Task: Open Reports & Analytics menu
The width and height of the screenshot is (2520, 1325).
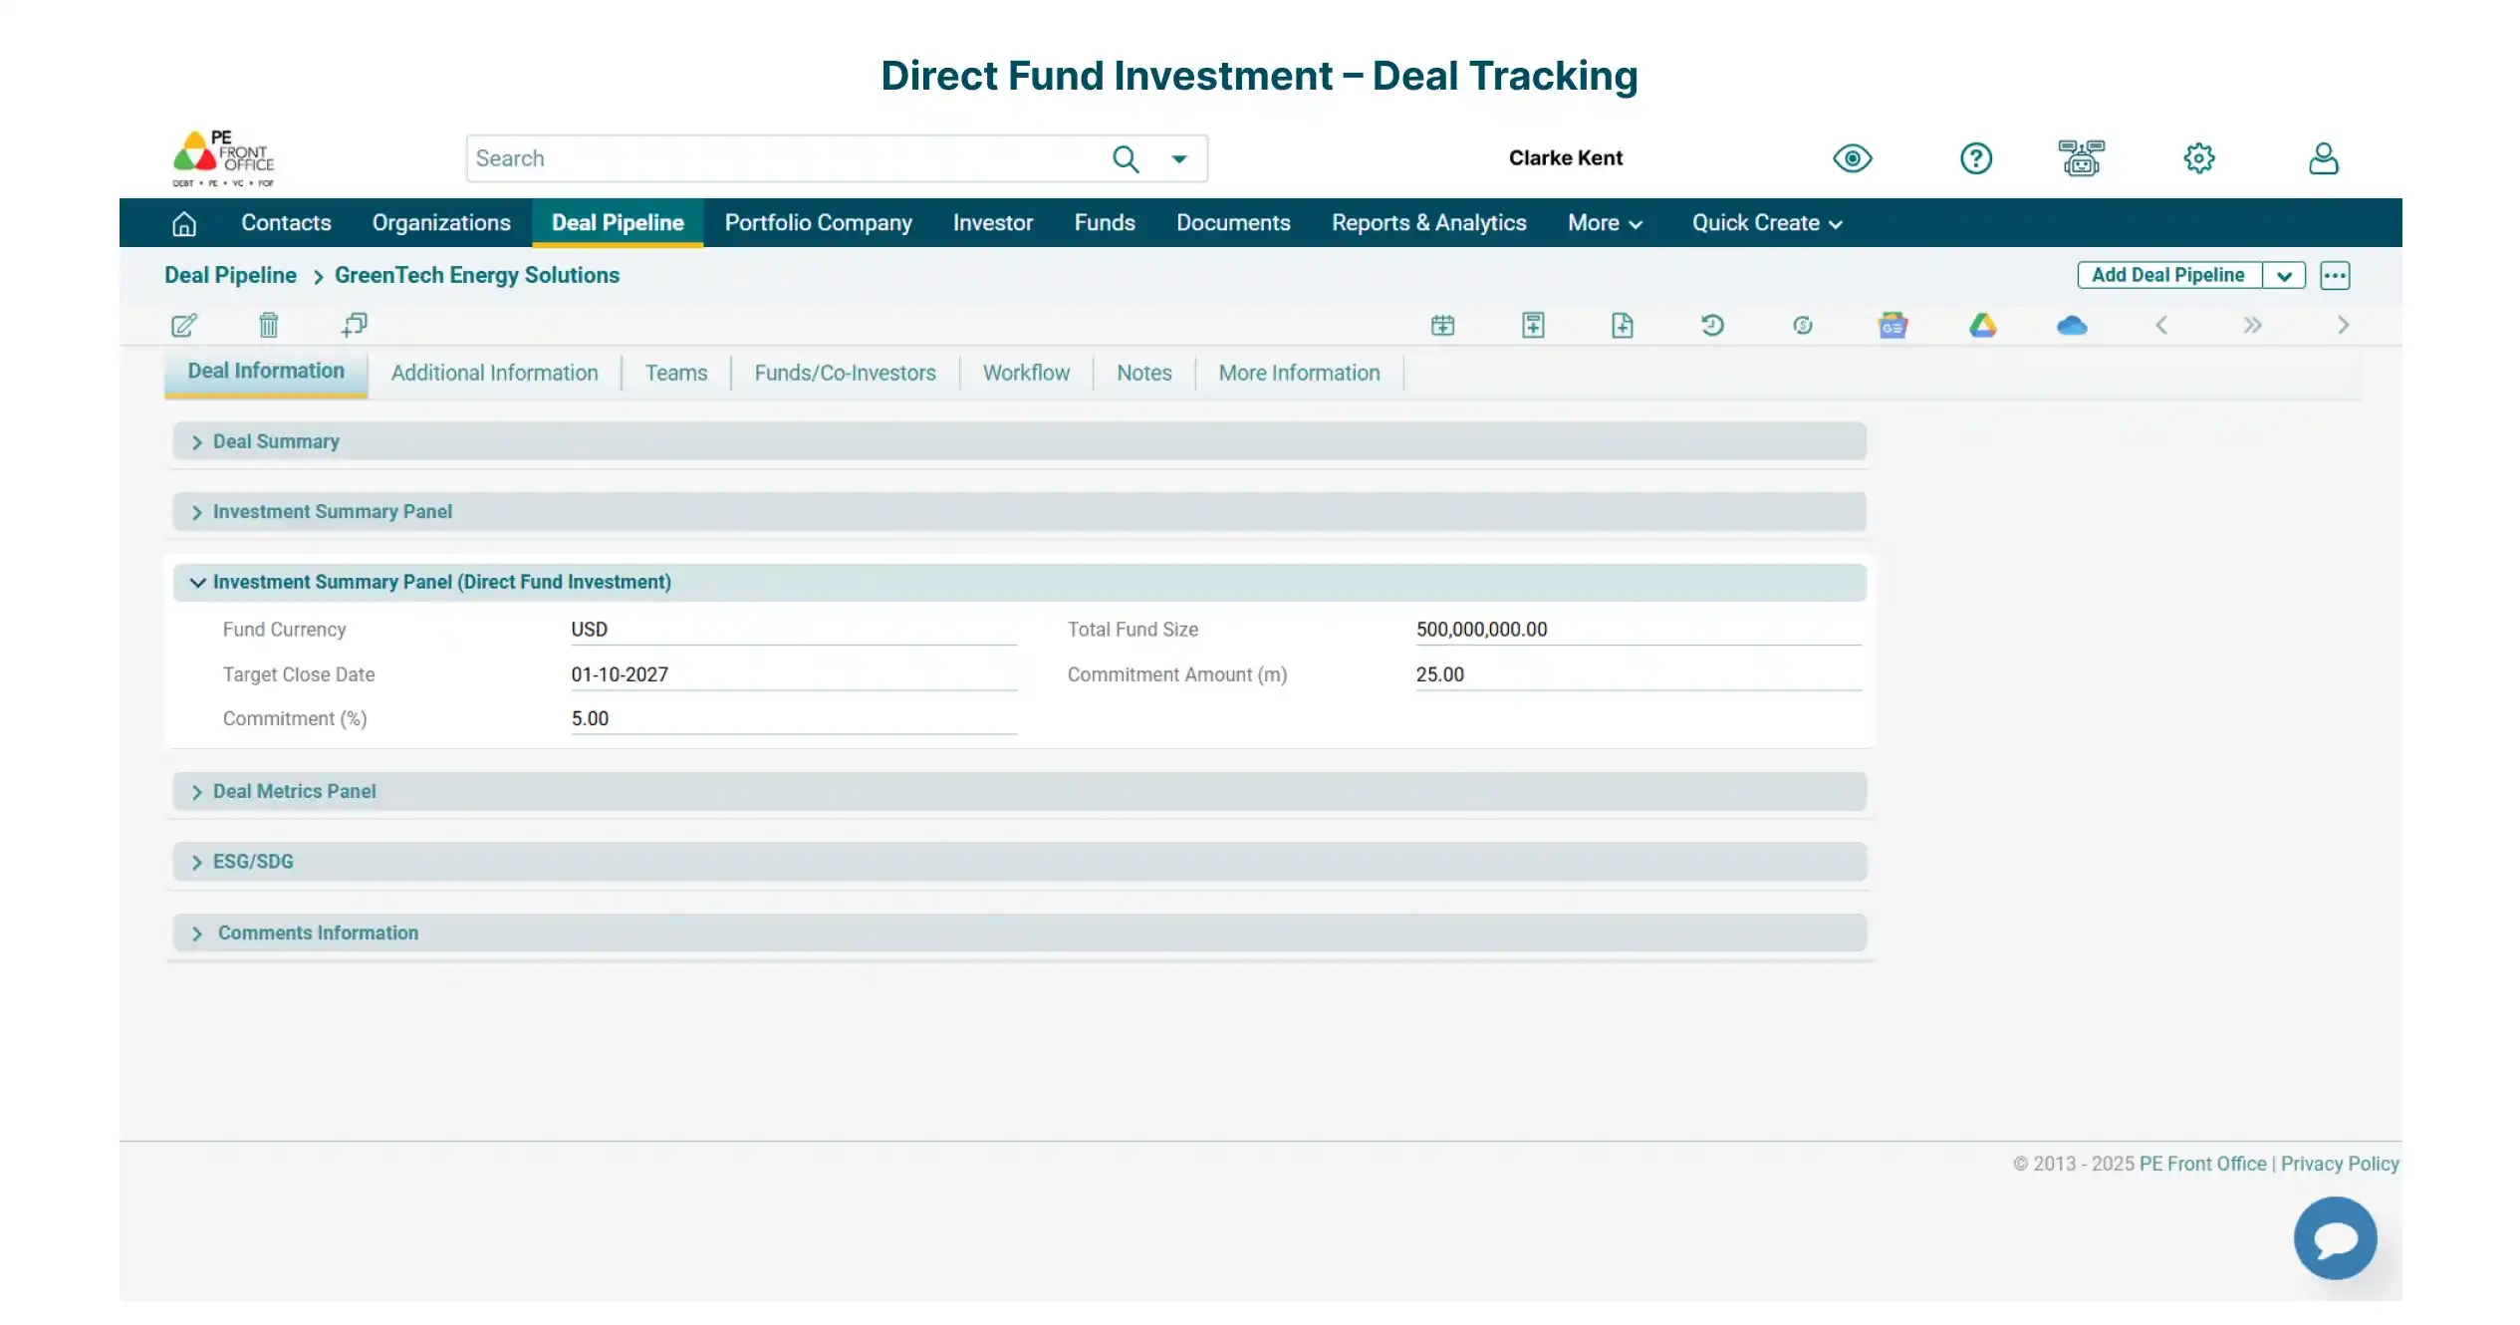Action: 1429,223
